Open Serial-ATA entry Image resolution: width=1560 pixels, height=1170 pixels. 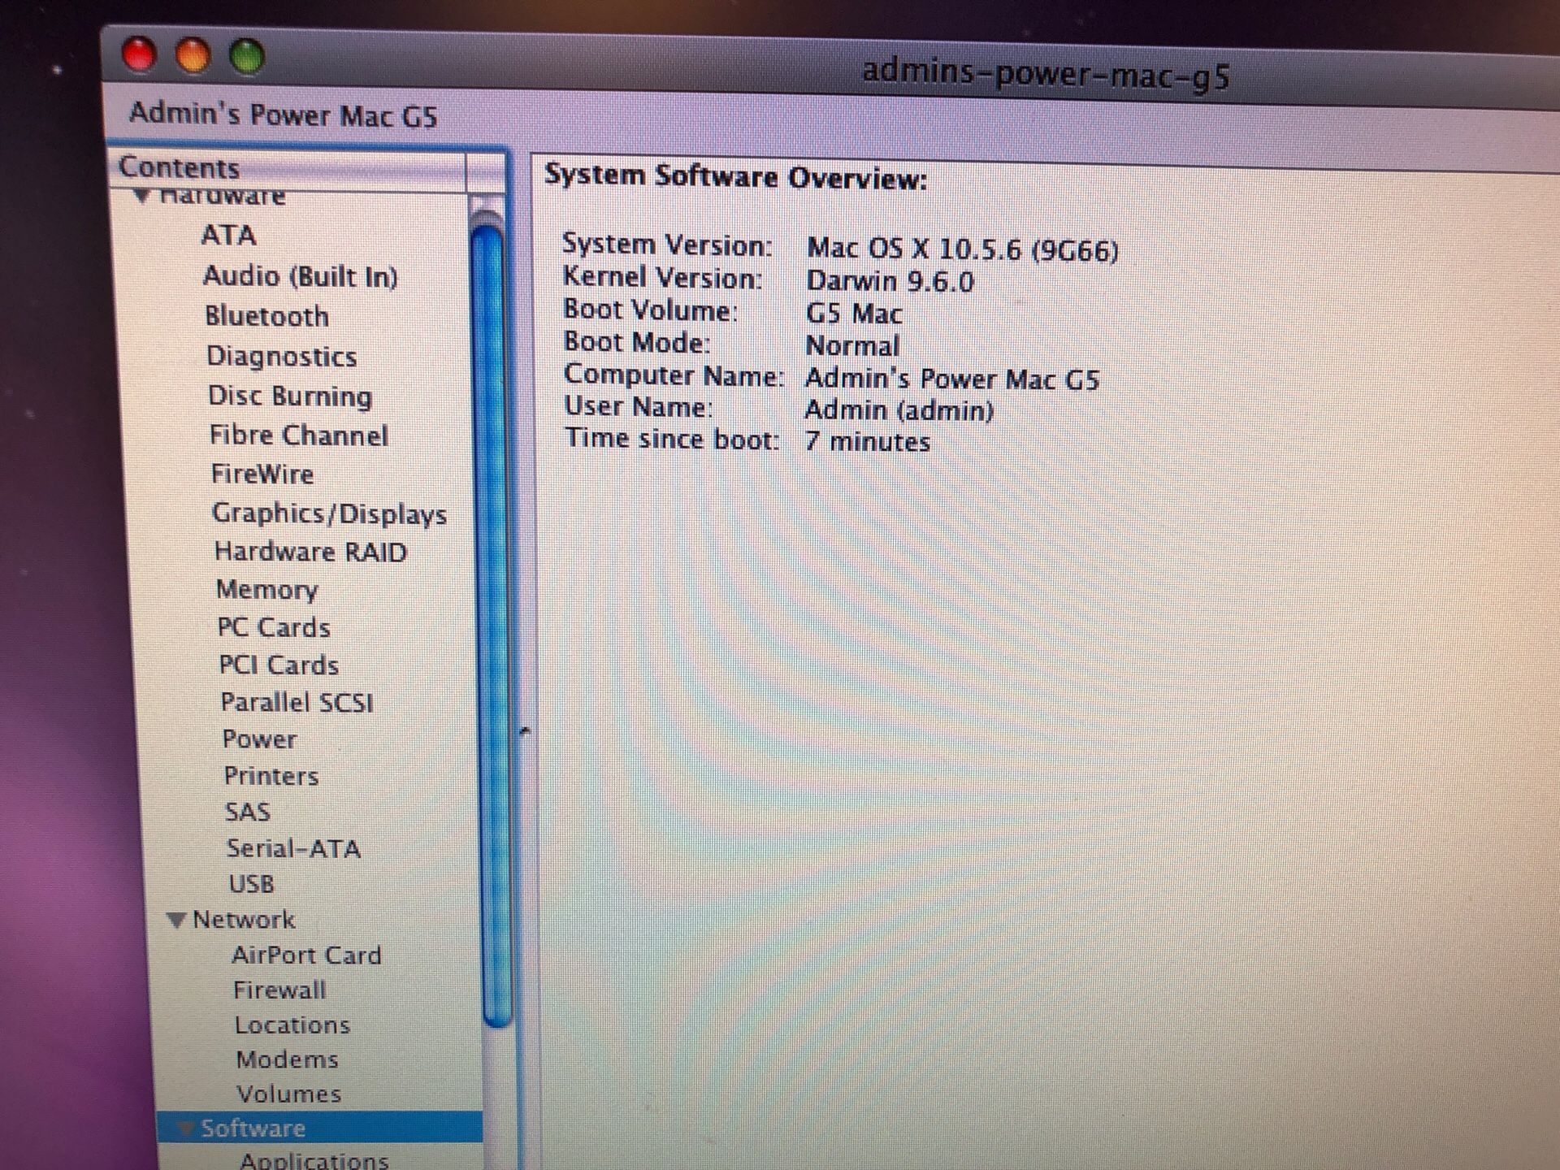coord(293,848)
